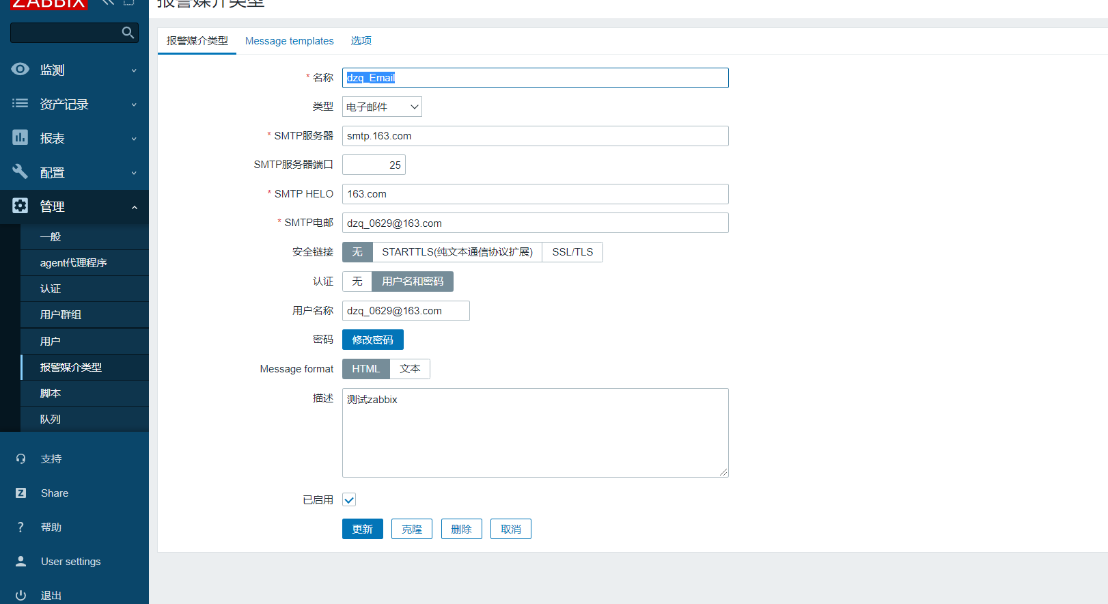Focus the 名称 input field
1108x604 pixels.
pos(536,78)
